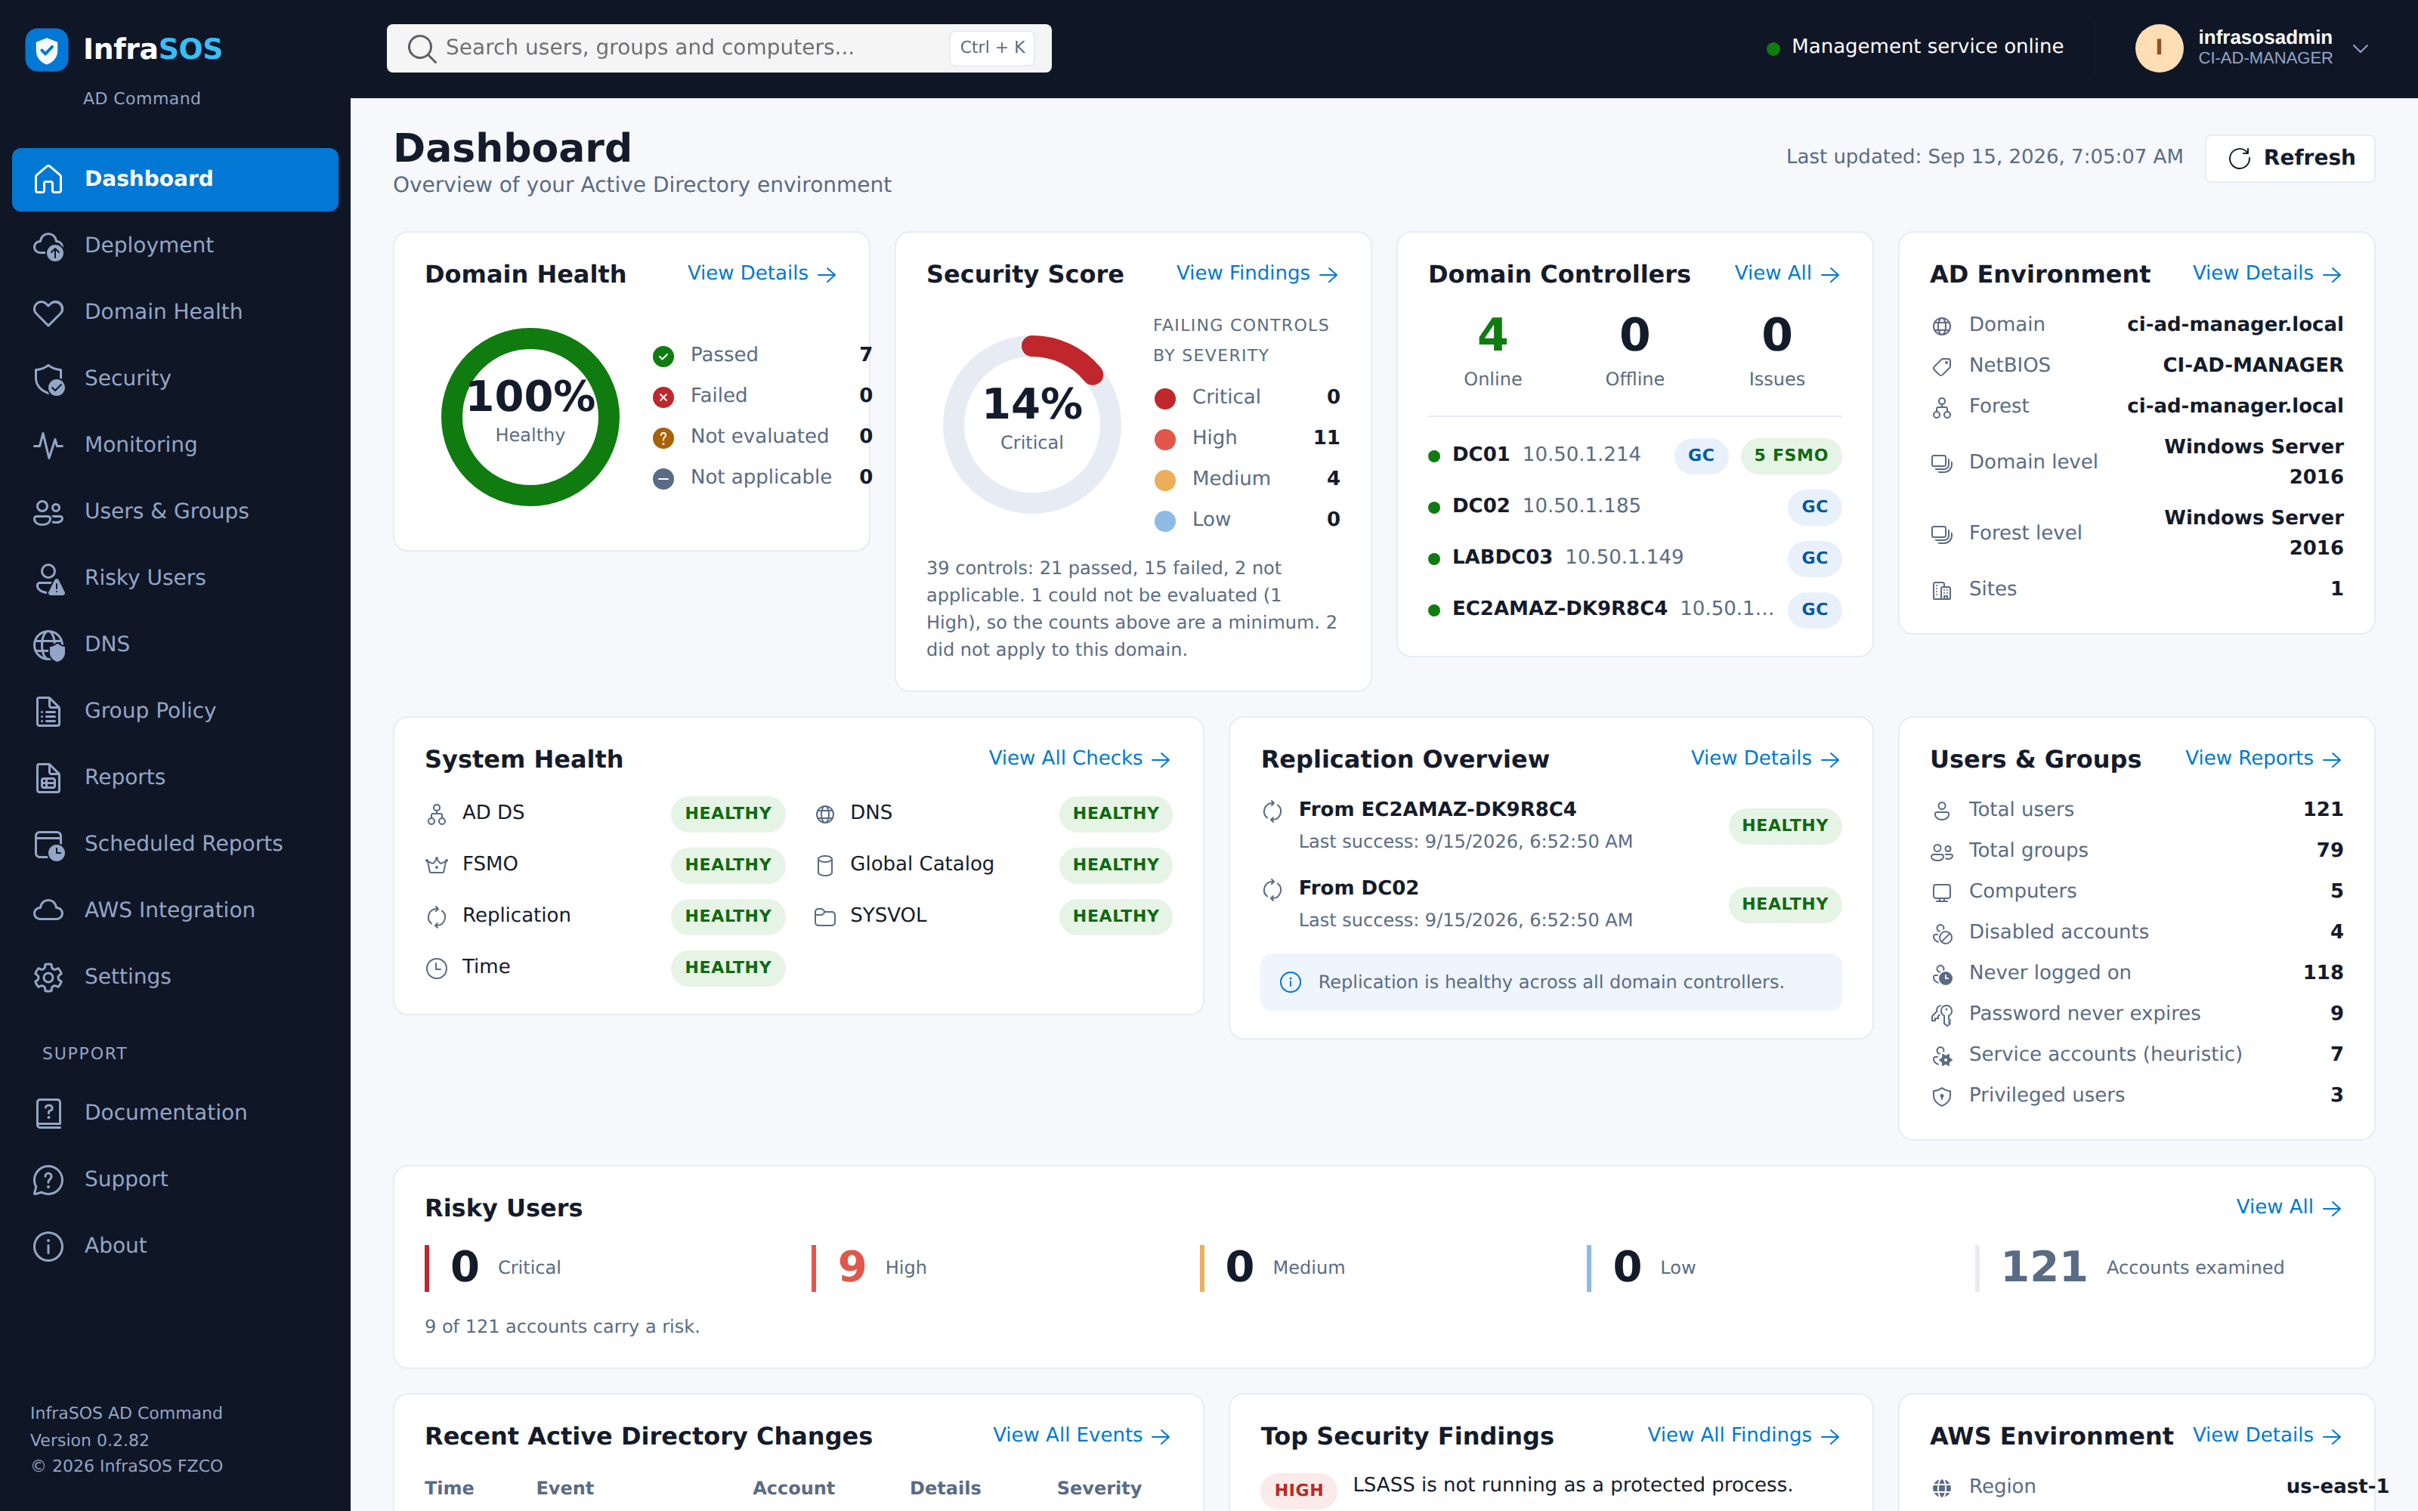Click the DNS globe icon in sidebar
Viewport: 2418px width, 1511px height.
coord(48,644)
